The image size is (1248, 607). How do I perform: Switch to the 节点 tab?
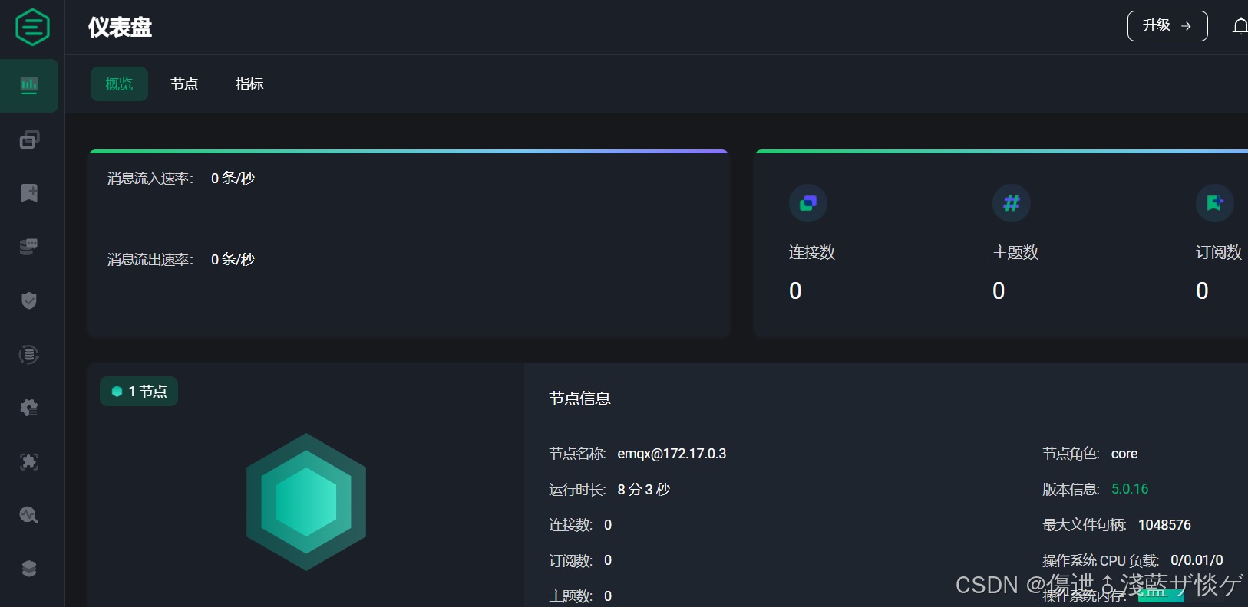[x=184, y=84]
